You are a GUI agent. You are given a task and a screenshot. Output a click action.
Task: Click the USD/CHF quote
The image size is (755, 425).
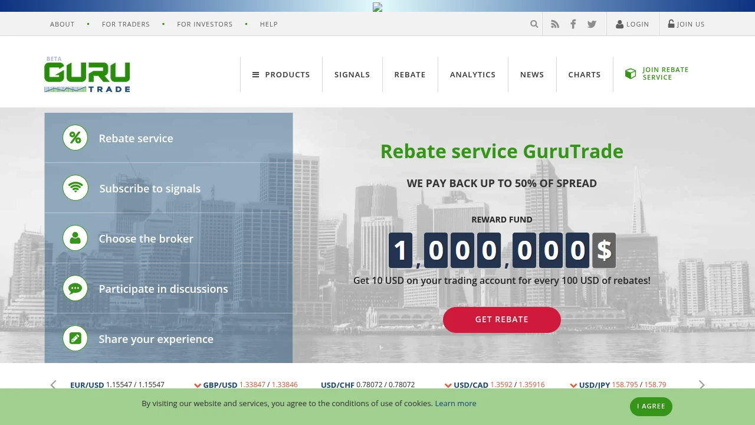point(368,385)
